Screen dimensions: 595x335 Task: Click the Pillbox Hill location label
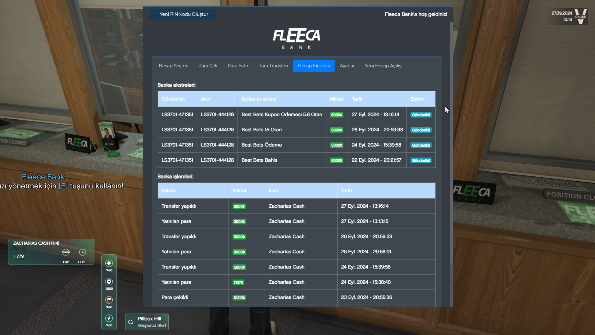click(149, 319)
